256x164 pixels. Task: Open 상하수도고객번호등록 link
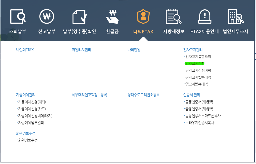[144, 95]
